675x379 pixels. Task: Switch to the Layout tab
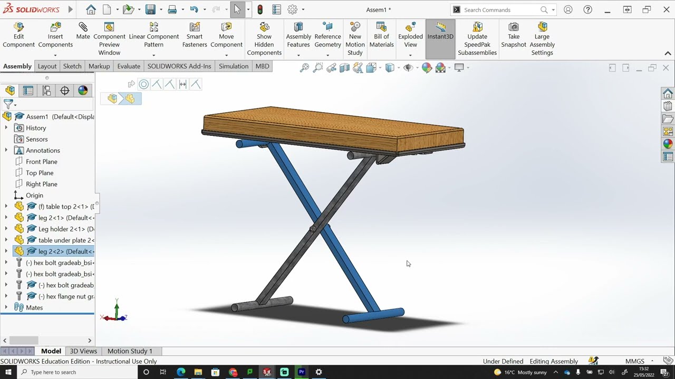point(47,66)
